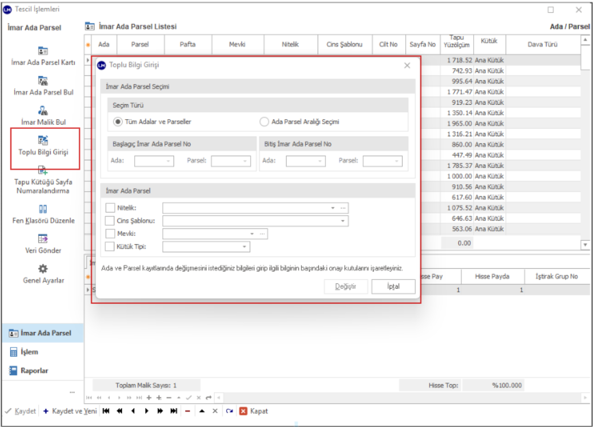This screenshot has width=595, height=427.
Task: Open Raporlar navigation section
Action: point(36,371)
